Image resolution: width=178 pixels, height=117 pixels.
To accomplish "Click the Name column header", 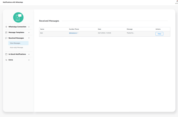I will 42,29.
